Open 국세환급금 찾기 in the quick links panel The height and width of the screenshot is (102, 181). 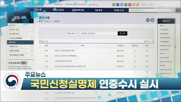[x=165, y=46]
